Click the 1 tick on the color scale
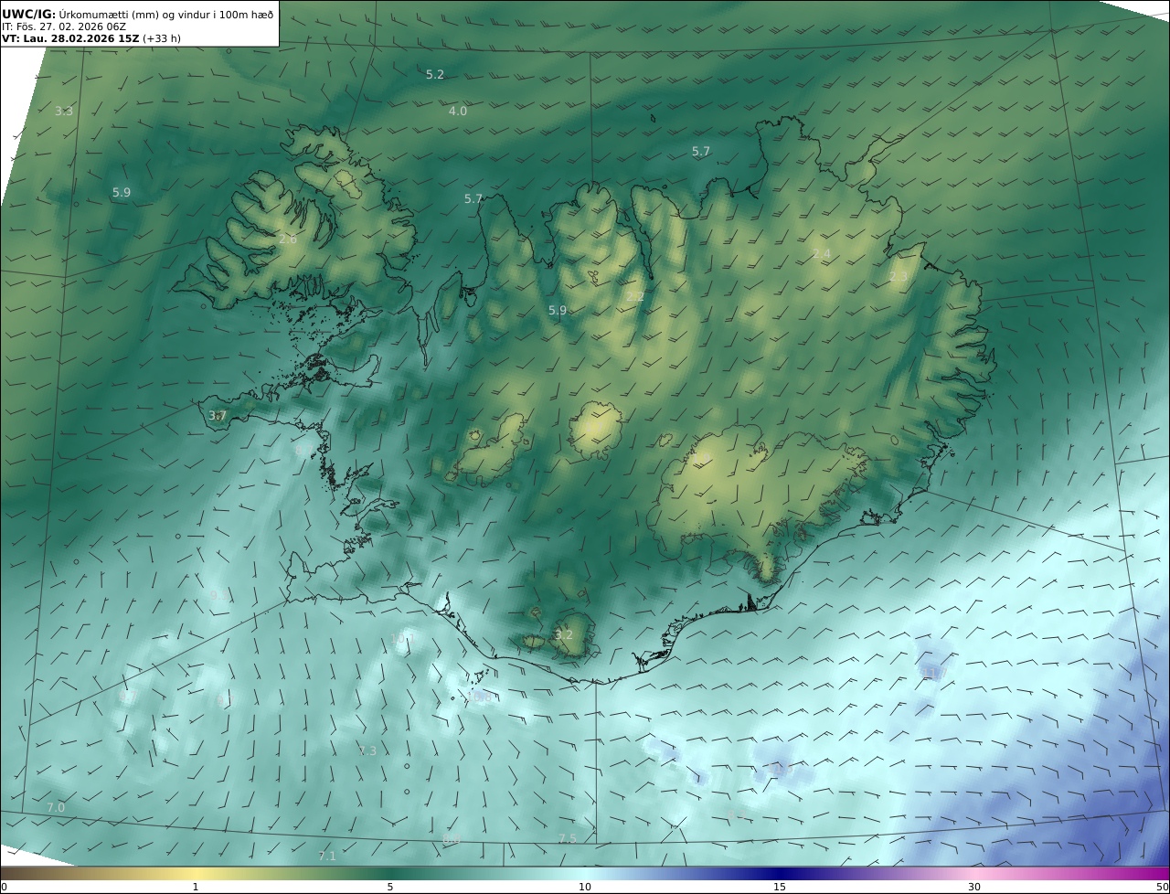Image resolution: width=1170 pixels, height=894 pixels. [x=196, y=887]
